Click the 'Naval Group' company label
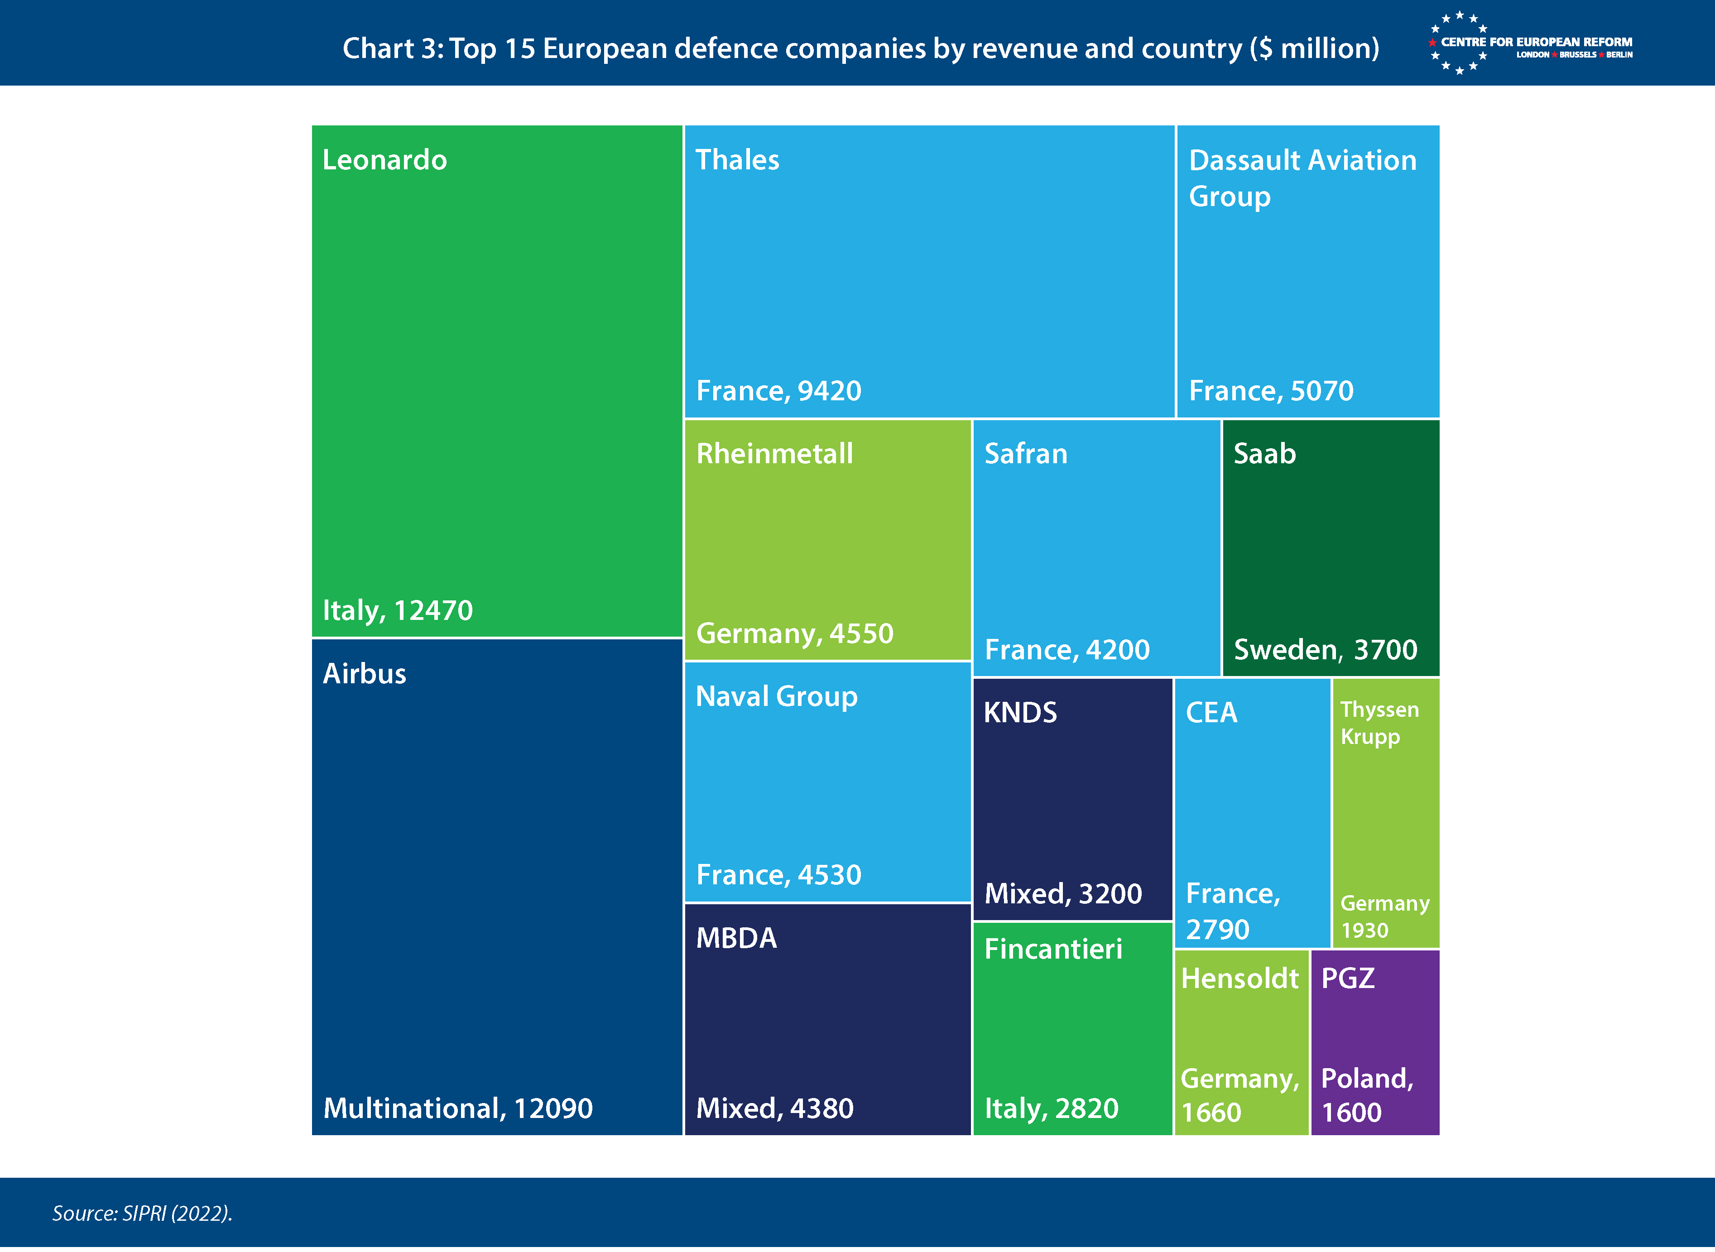 777,697
